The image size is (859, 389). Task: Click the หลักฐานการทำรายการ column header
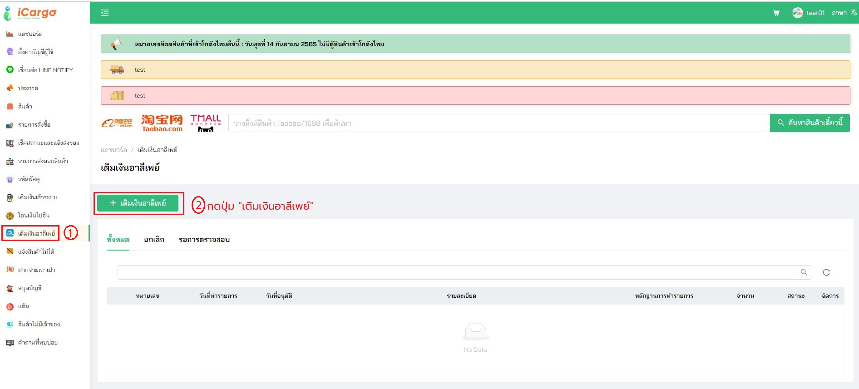tap(664, 295)
